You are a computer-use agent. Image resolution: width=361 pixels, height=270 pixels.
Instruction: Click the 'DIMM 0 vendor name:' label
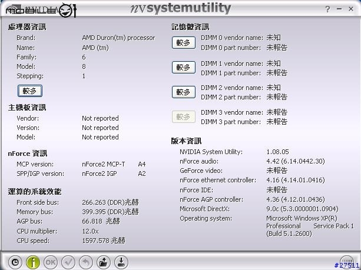pyautogui.click(x=232, y=38)
